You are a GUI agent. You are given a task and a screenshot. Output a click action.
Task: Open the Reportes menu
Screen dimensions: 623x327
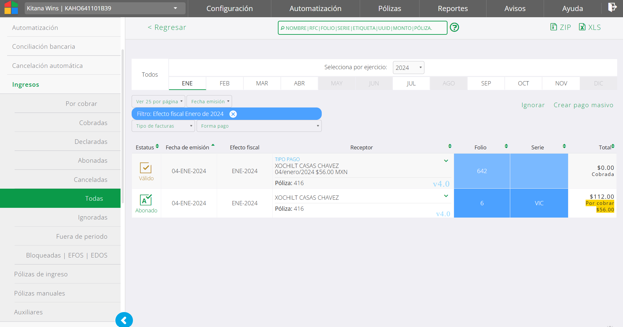(453, 8)
